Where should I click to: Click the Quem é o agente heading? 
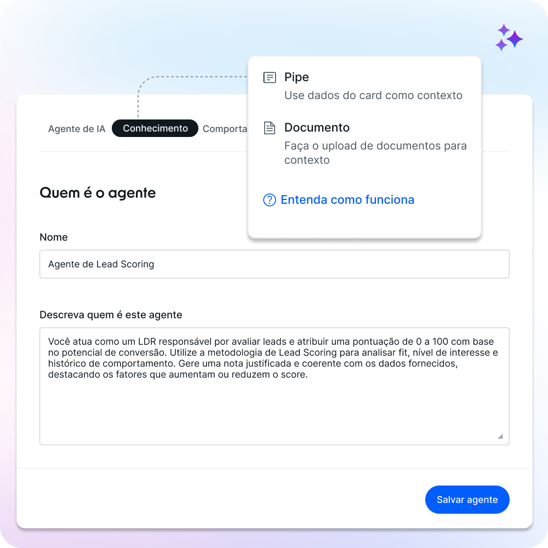(x=98, y=192)
